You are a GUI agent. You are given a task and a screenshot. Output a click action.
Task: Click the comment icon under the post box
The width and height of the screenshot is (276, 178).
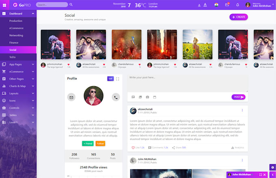(x=133, y=97)
